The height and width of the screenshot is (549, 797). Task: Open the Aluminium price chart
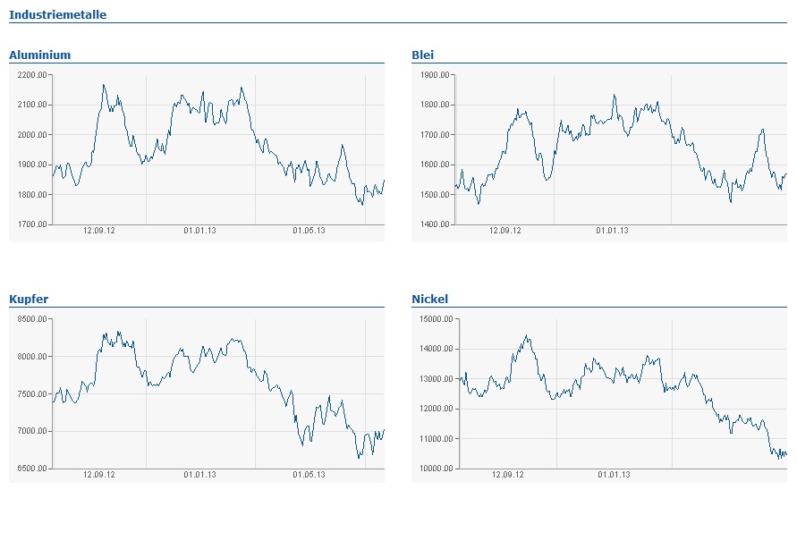coord(218,149)
